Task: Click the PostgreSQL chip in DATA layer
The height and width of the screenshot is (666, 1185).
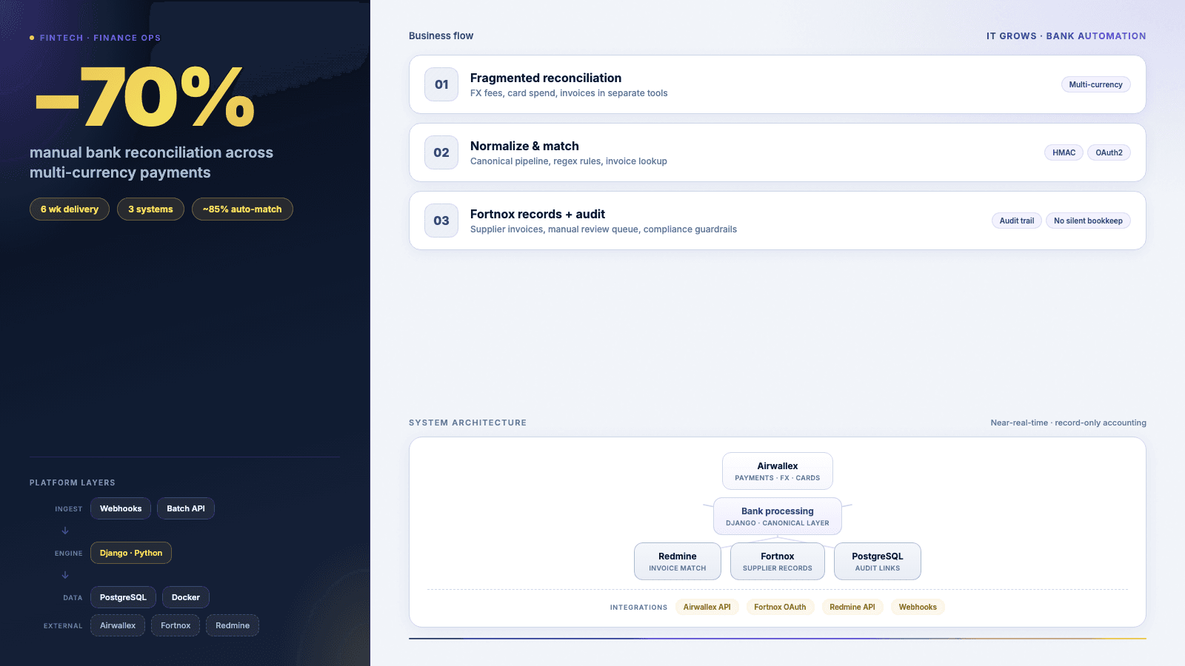Action: [x=123, y=597]
